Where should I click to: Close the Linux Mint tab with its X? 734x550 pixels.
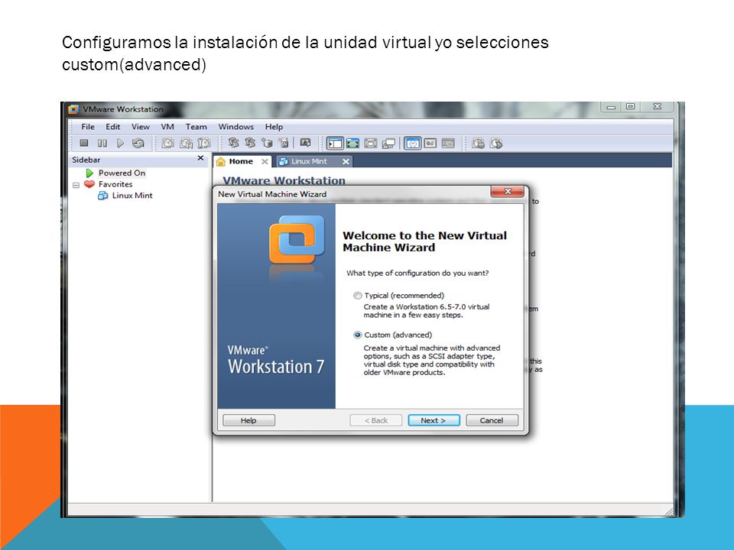point(346,161)
